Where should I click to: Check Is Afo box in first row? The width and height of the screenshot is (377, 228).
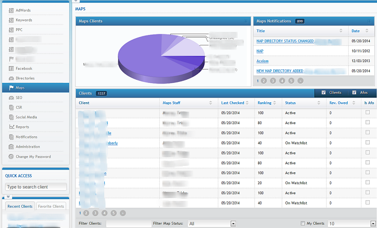(x=368, y=112)
